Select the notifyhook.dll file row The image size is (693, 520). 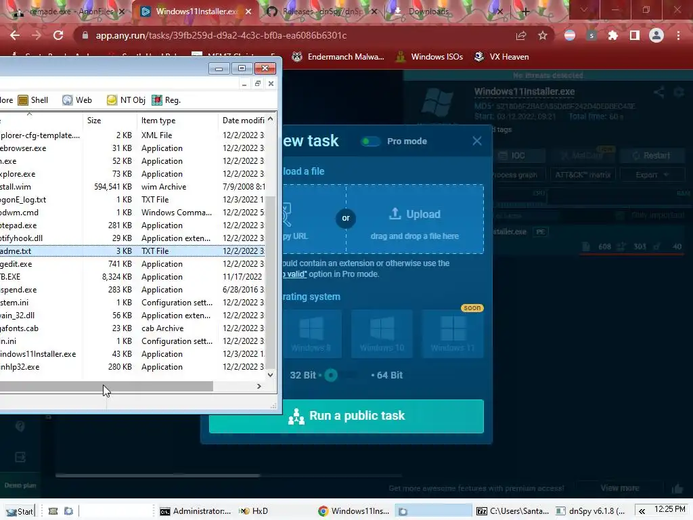(133, 238)
